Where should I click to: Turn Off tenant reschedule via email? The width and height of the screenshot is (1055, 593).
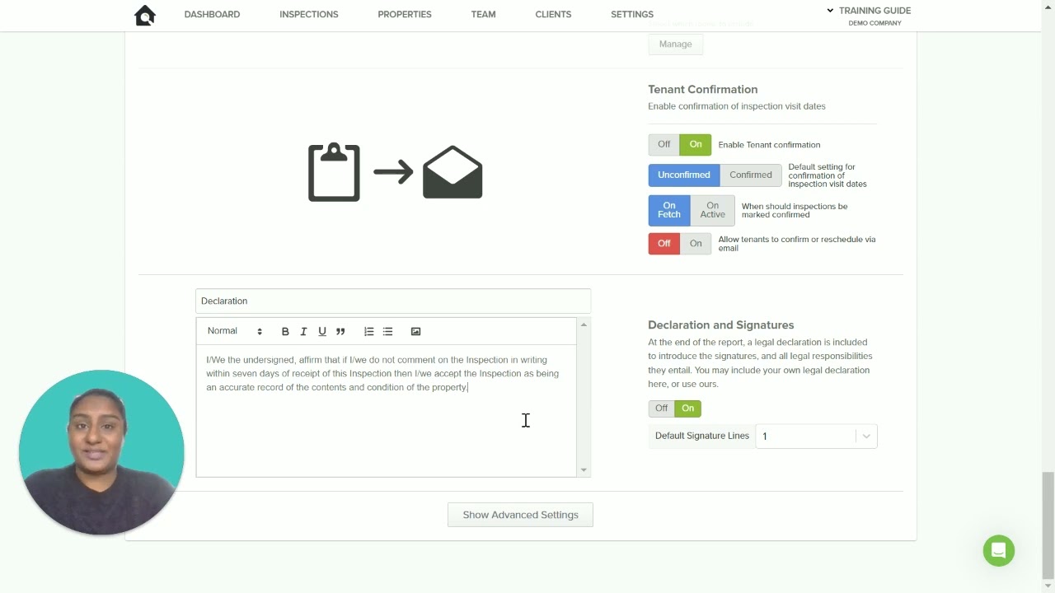[664, 243]
